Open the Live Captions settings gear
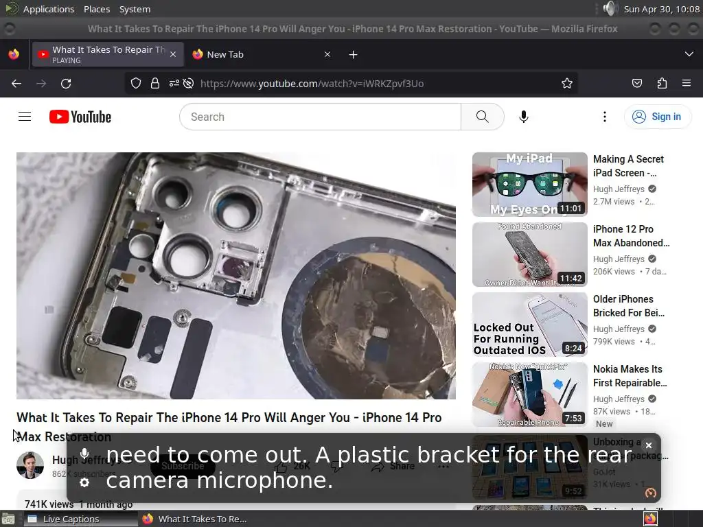This screenshot has width=703, height=527. [84, 482]
